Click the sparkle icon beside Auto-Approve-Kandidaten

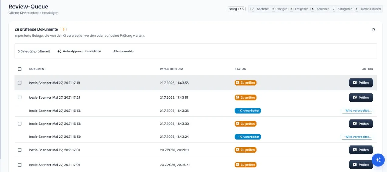pos(59,51)
